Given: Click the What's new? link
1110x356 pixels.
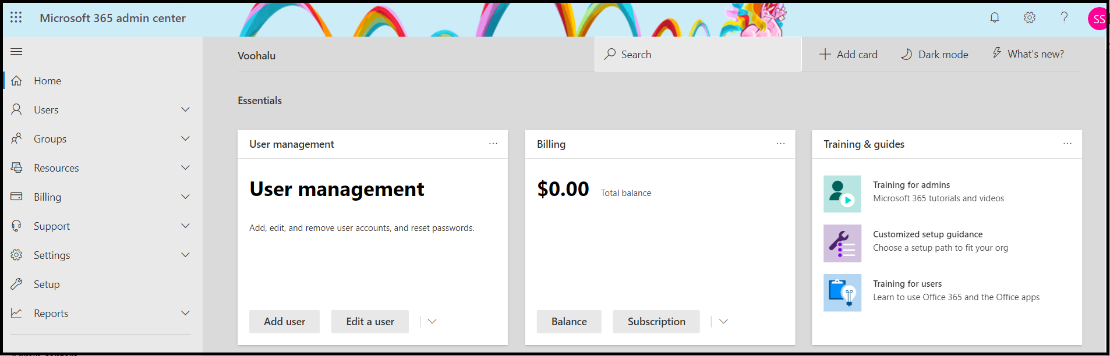Looking at the screenshot, I should [1035, 54].
